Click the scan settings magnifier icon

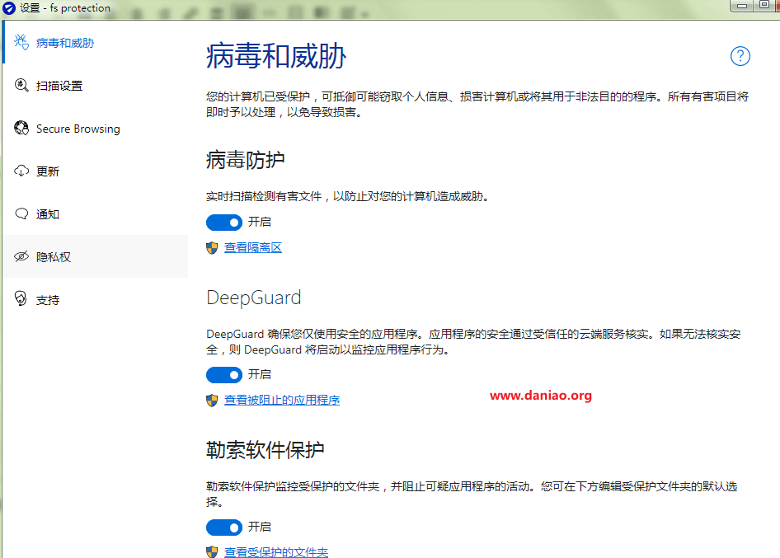pyautogui.click(x=21, y=85)
